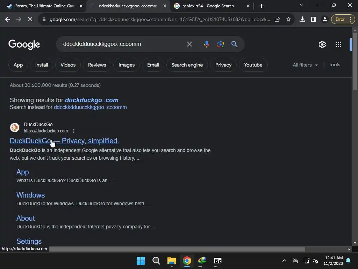Filter results by Videos
This screenshot has width=358, height=269.
tap(68, 65)
